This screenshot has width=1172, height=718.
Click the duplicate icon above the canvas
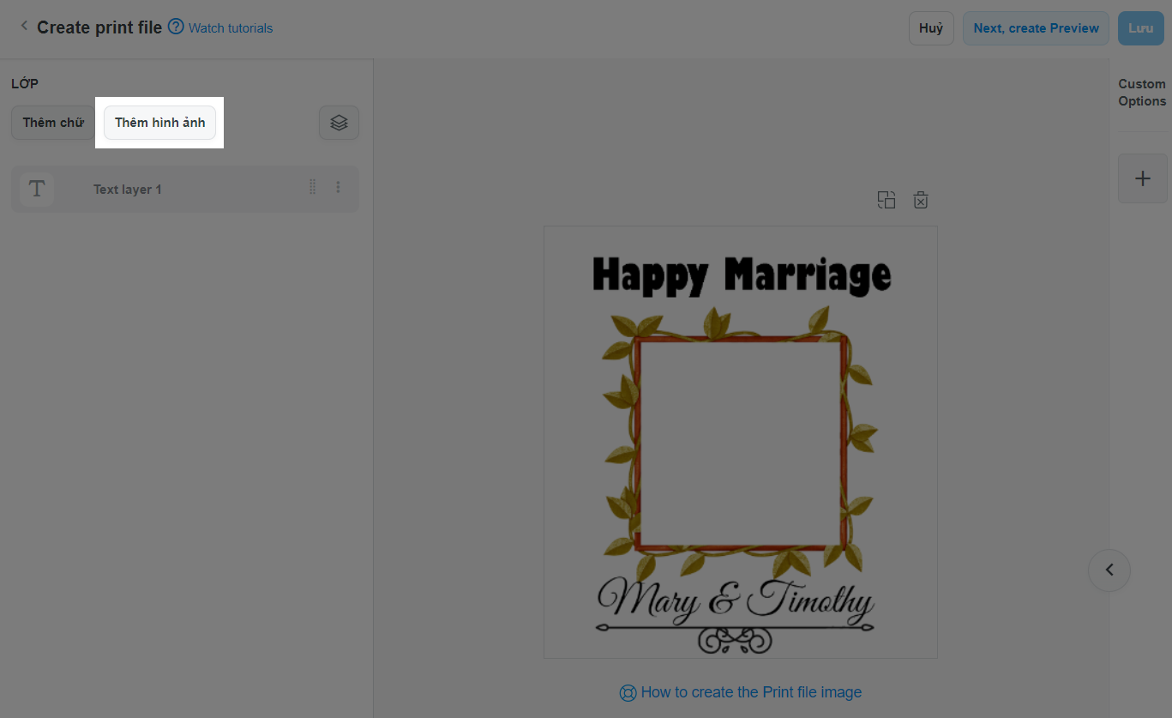(887, 200)
